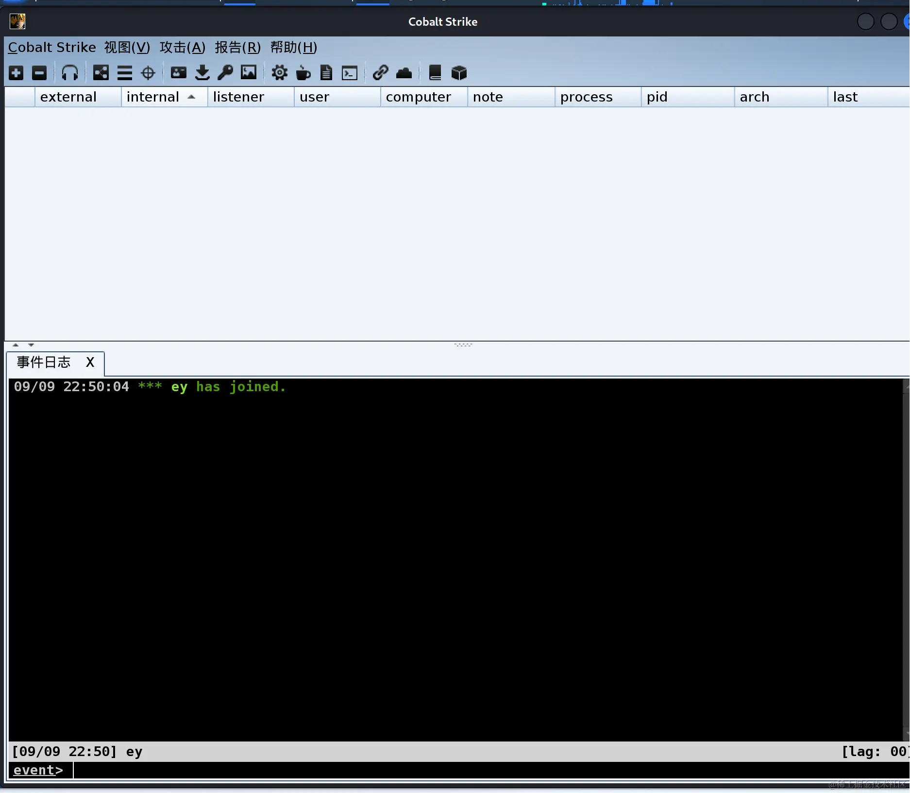Click the cloud Manage Web Server icon
Image resolution: width=910 pixels, height=793 pixels.
[x=404, y=73]
